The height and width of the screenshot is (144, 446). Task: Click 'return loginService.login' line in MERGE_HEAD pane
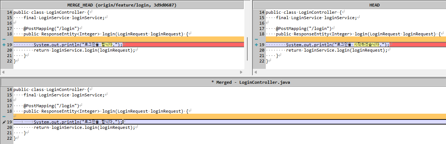[x=84, y=50]
